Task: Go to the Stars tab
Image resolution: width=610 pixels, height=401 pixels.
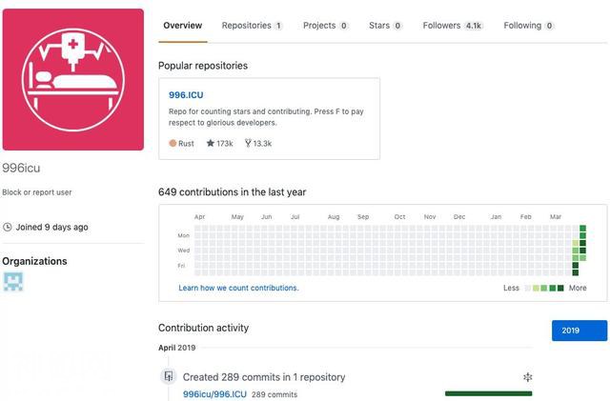Action: [x=385, y=26]
